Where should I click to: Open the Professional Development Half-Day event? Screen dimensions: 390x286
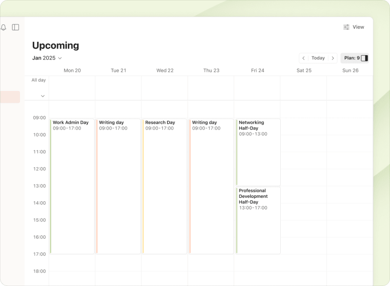[257, 219]
